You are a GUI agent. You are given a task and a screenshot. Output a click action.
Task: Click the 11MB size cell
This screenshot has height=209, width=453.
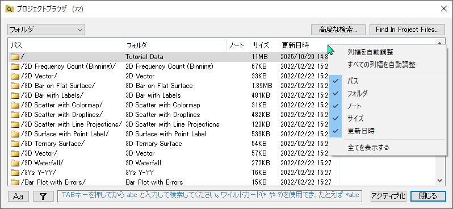[x=259, y=57]
